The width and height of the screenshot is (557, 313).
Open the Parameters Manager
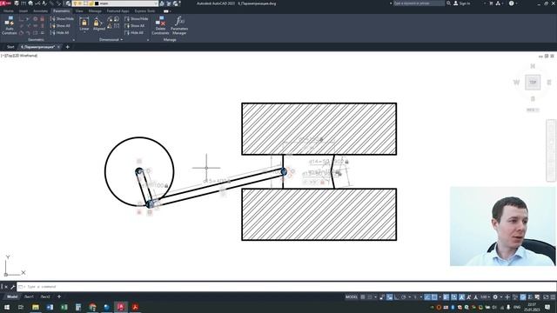tap(179, 25)
